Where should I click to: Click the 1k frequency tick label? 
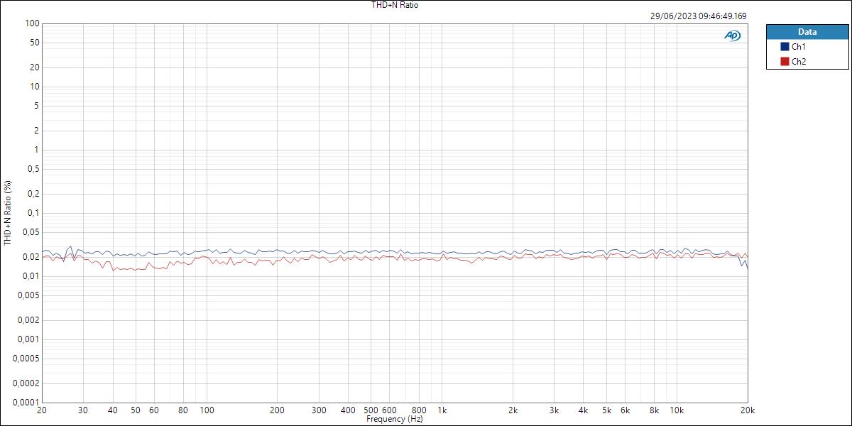tap(444, 411)
